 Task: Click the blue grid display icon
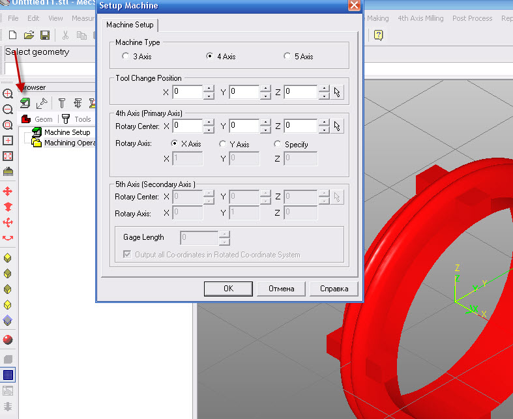tap(8, 375)
